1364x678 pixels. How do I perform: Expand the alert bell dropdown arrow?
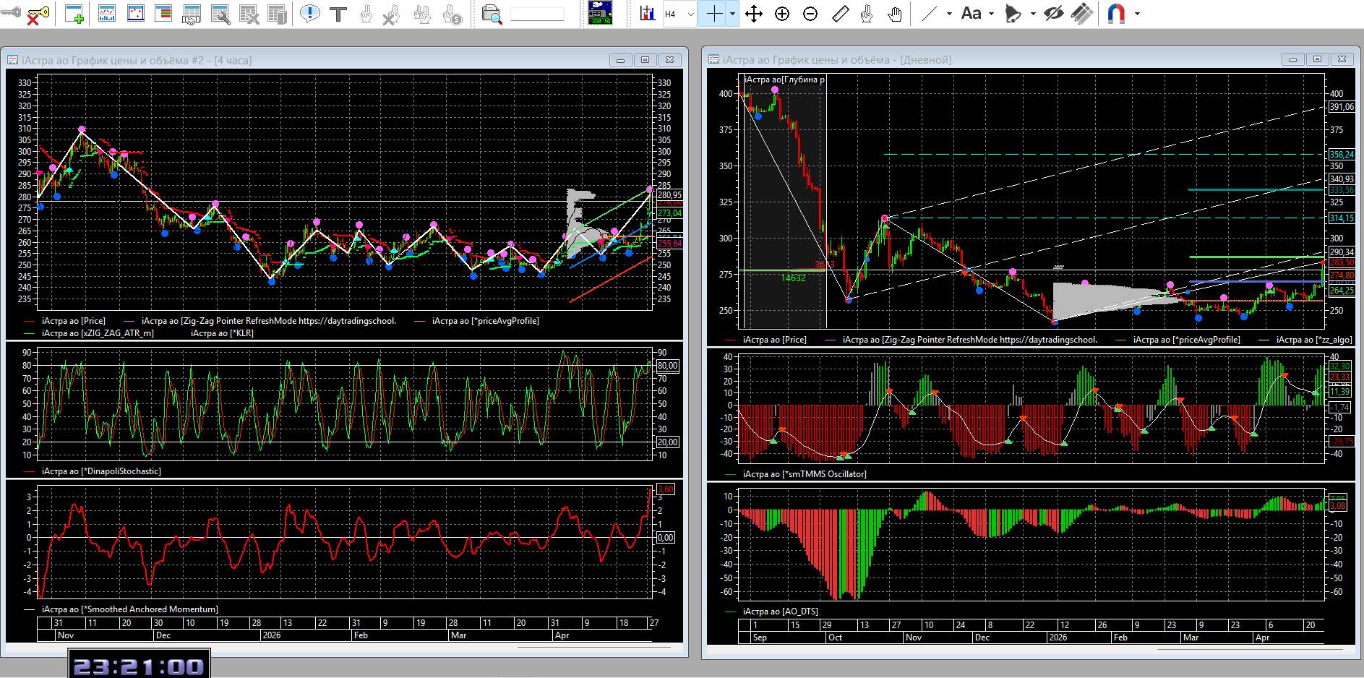1033,14
